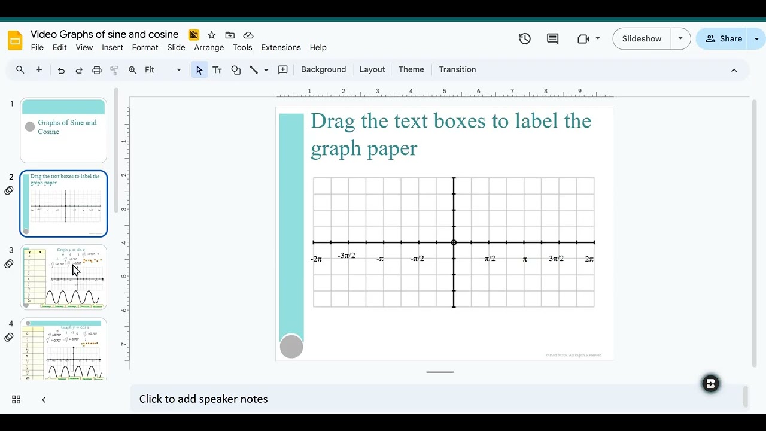766x431 pixels.
Task: Select the -3π/2 label text box
Action: tap(346, 256)
